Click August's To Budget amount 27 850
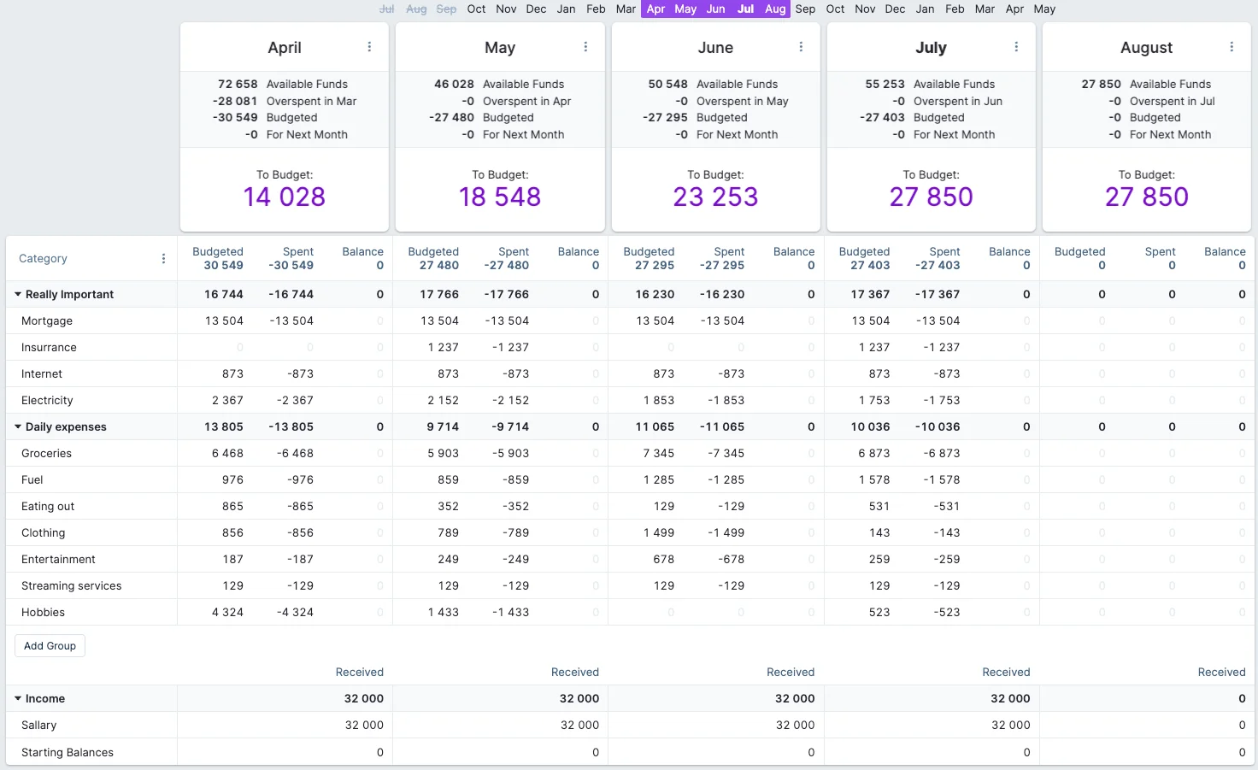1258x770 pixels. (x=1146, y=197)
